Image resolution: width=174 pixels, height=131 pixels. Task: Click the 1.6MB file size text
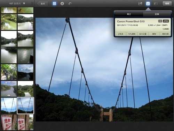pos(166,29)
